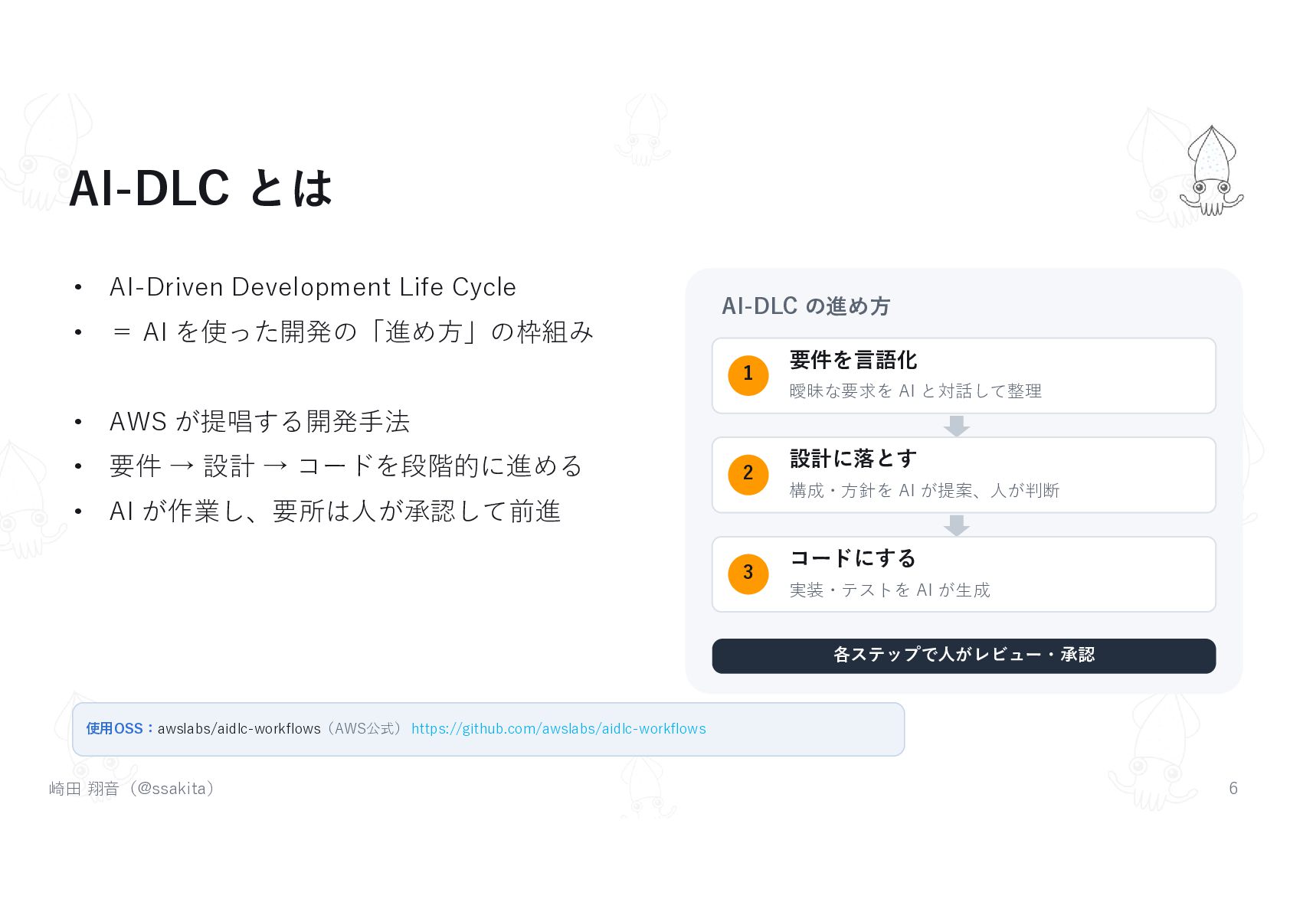The image size is (1290, 912).
Task: Select the dark '各ステップで人がレビュー・承認' banner
Action: click(x=964, y=656)
